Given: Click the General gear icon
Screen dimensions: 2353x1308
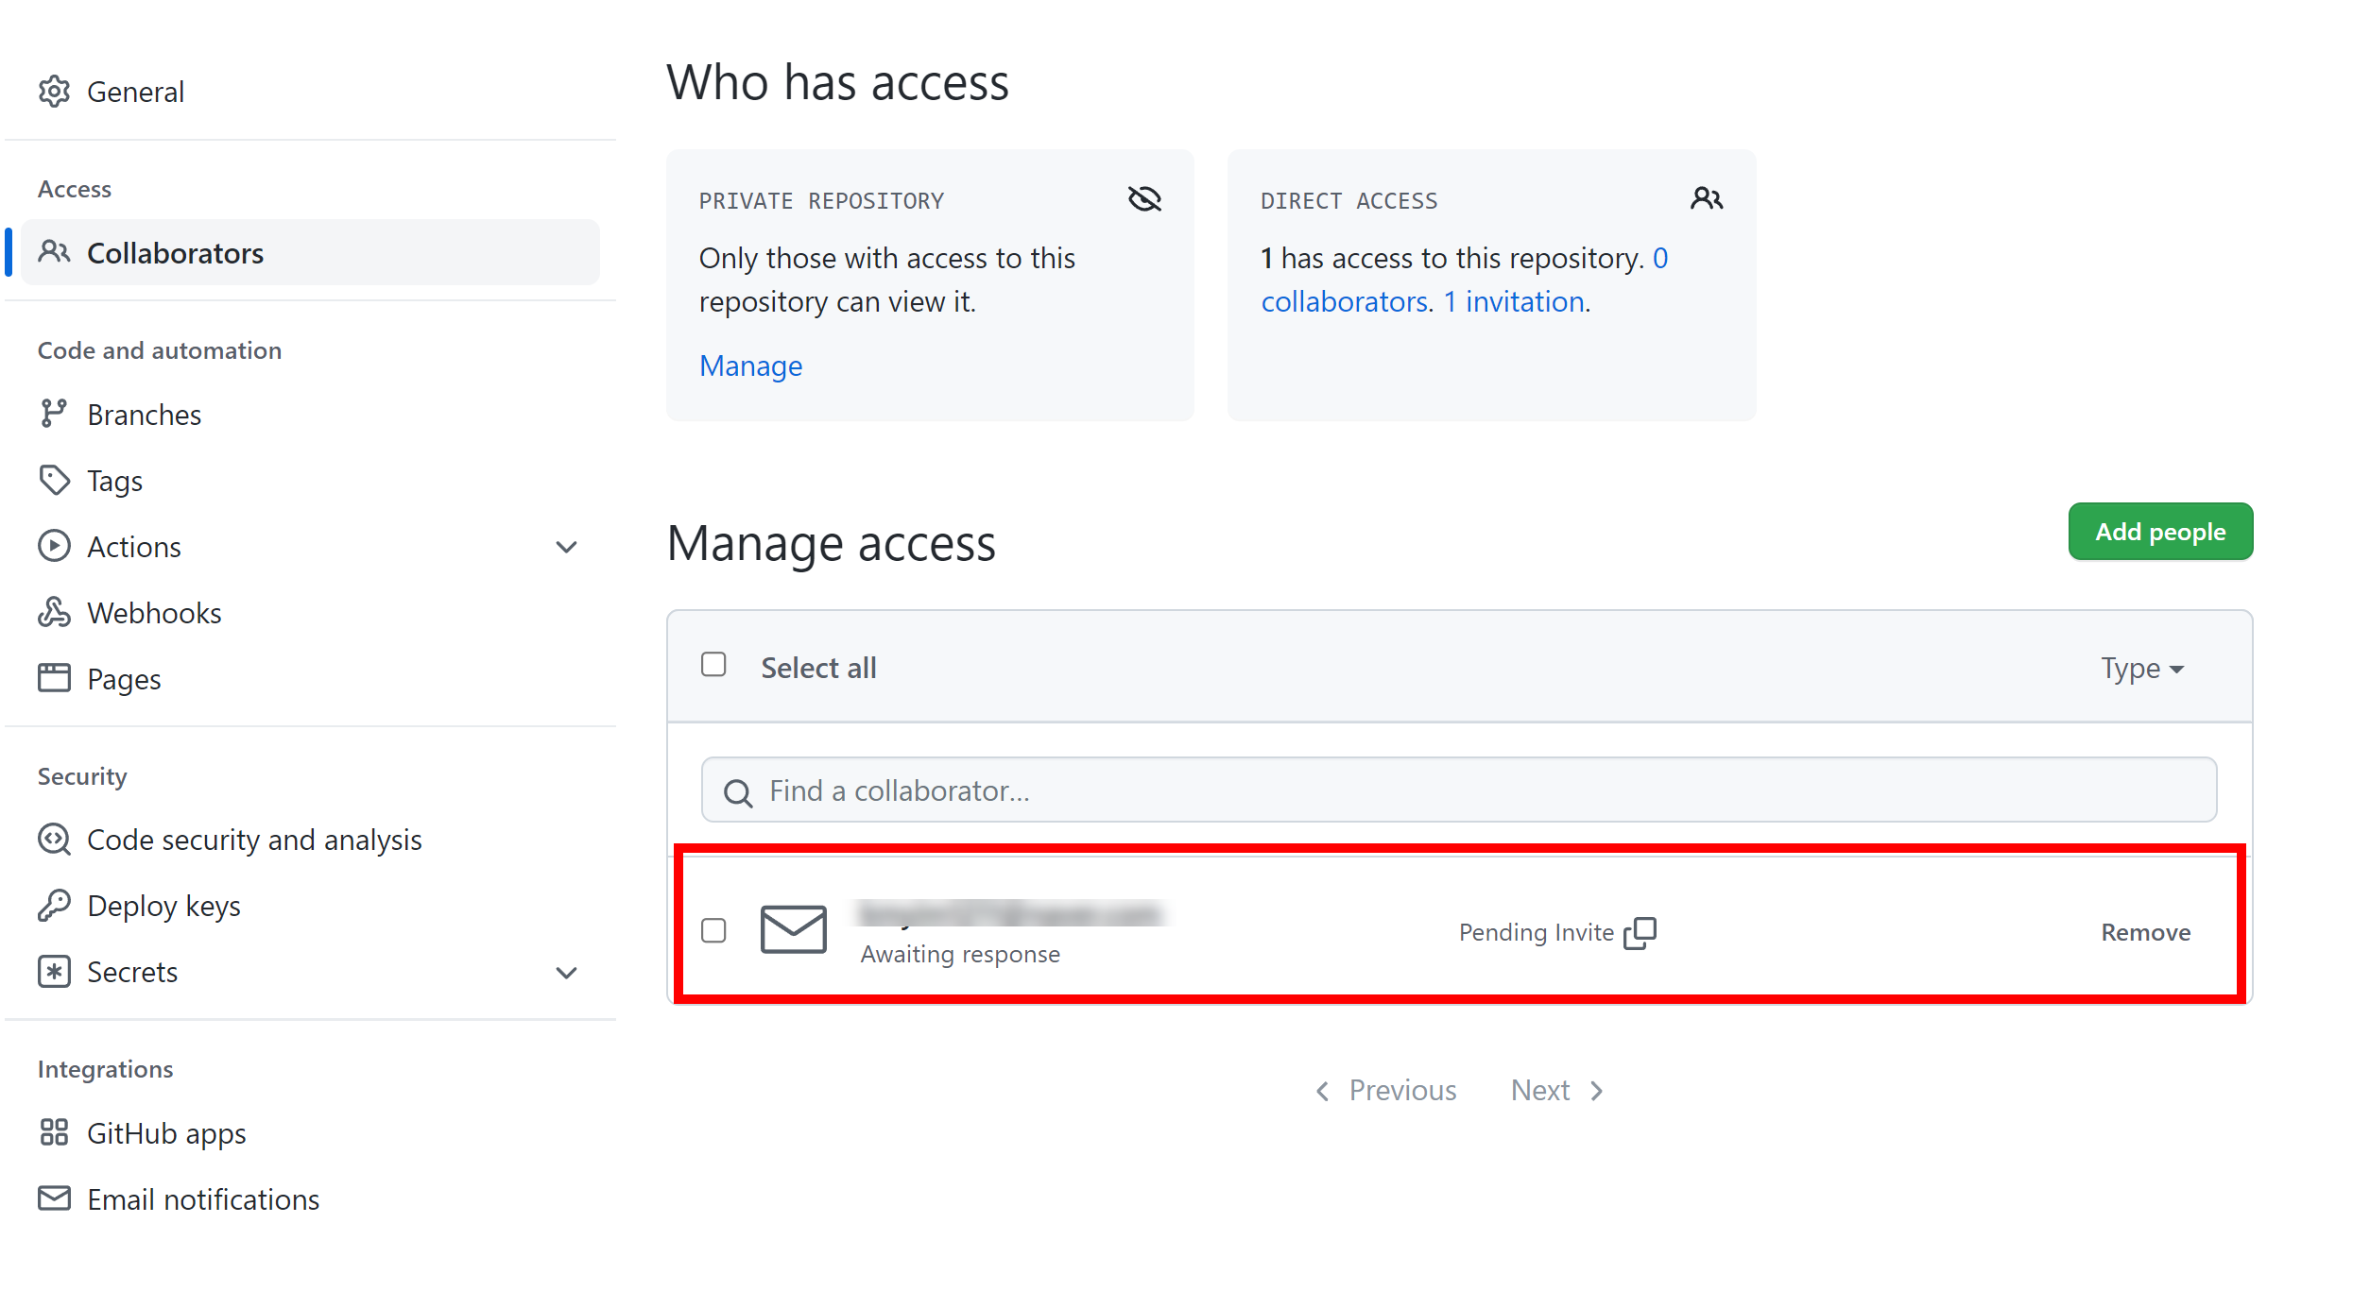Looking at the screenshot, I should (54, 92).
